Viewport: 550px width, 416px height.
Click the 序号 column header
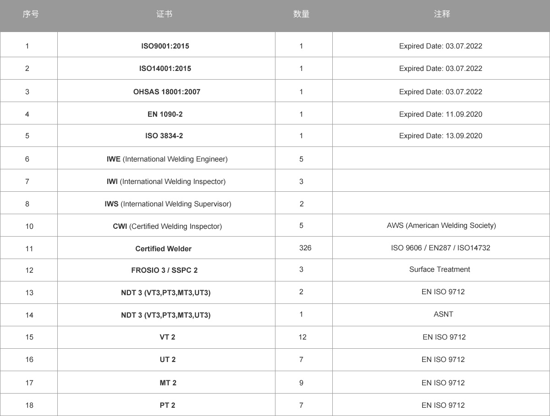coord(31,14)
